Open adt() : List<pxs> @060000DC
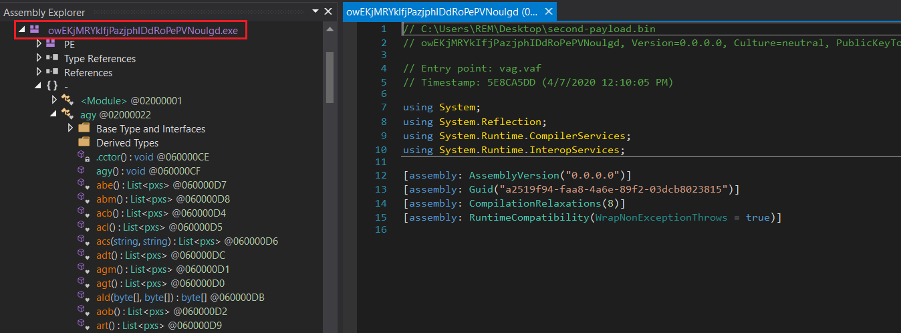This screenshot has height=333, width=901. click(161, 255)
